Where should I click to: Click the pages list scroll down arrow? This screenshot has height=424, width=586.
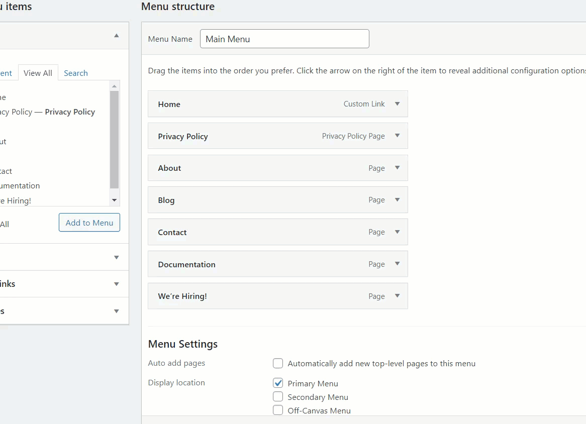click(x=115, y=200)
